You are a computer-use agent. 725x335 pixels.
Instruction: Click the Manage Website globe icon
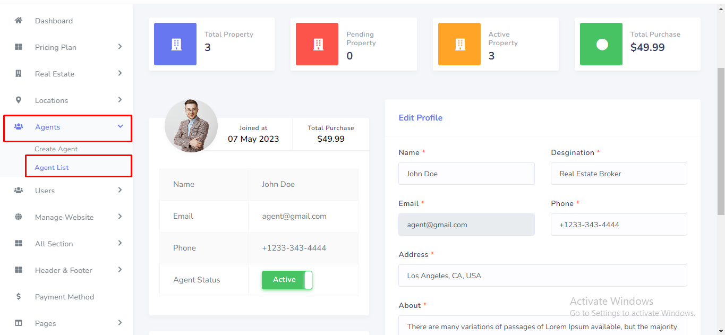coord(19,217)
